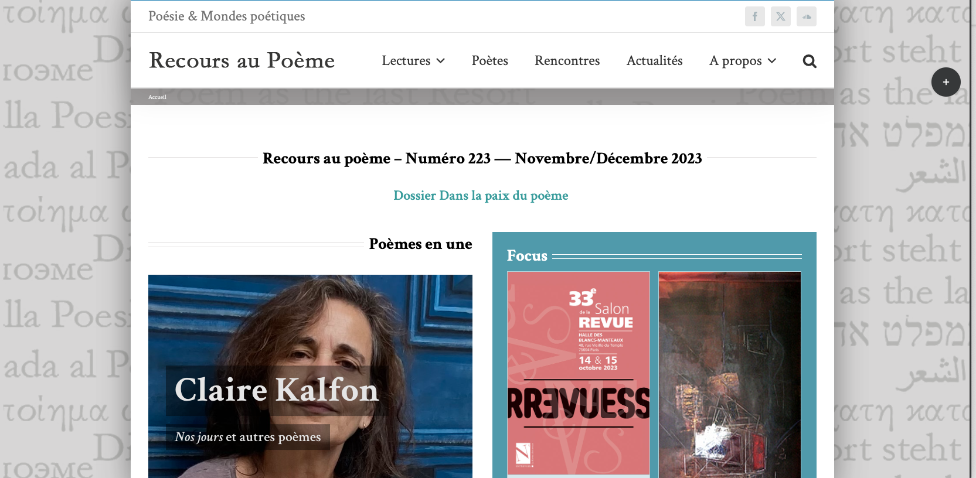Viewport: 976px width, 478px height.
Task: Open the X (Twitter) social icon
Action: pos(781,16)
